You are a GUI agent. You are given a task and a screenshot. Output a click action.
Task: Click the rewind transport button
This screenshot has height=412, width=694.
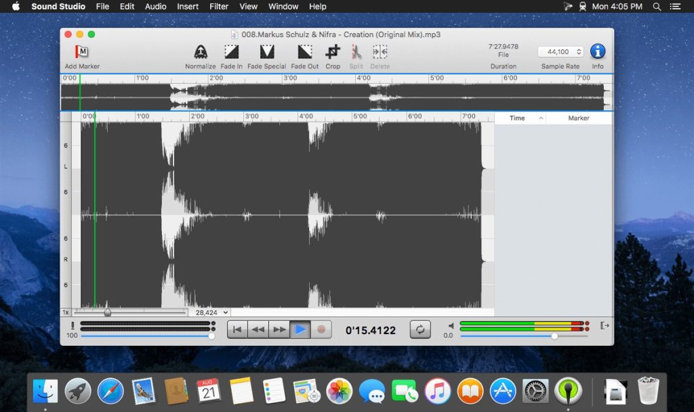(x=258, y=329)
